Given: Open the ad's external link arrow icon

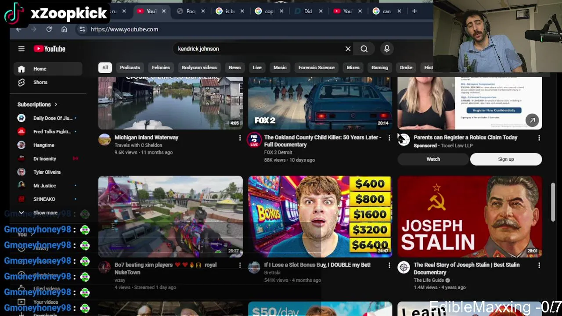Looking at the screenshot, I should click(532, 120).
